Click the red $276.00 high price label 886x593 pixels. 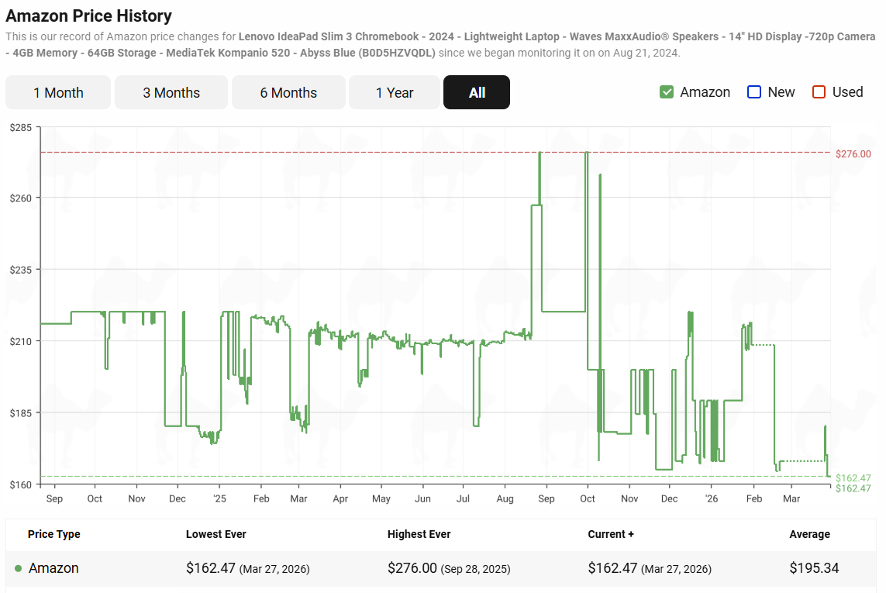click(853, 154)
